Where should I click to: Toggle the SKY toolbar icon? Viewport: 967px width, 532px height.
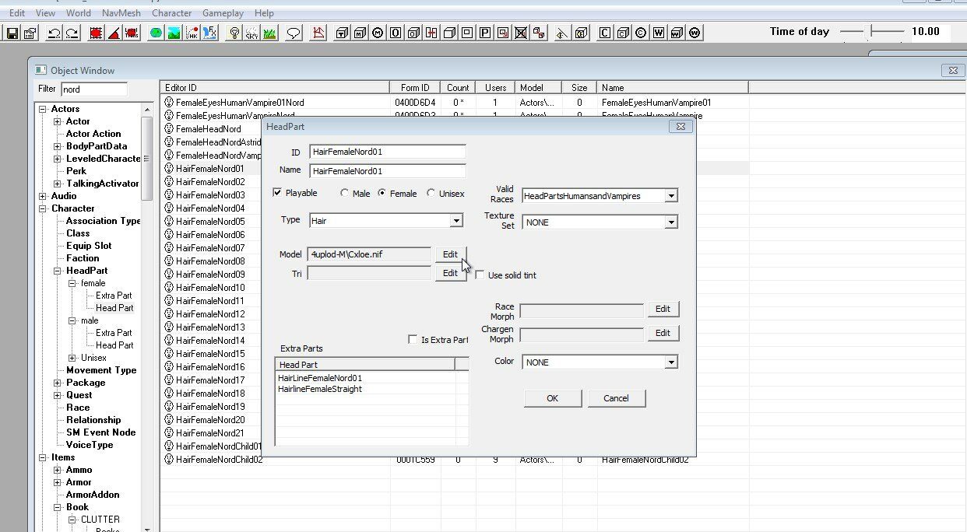click(251, 33)
